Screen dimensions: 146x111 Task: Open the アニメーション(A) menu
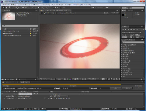tap(57, 5)
